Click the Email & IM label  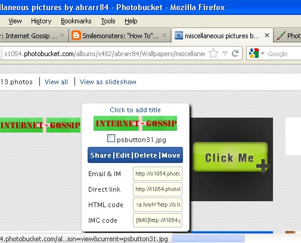[x=104, y=174]
